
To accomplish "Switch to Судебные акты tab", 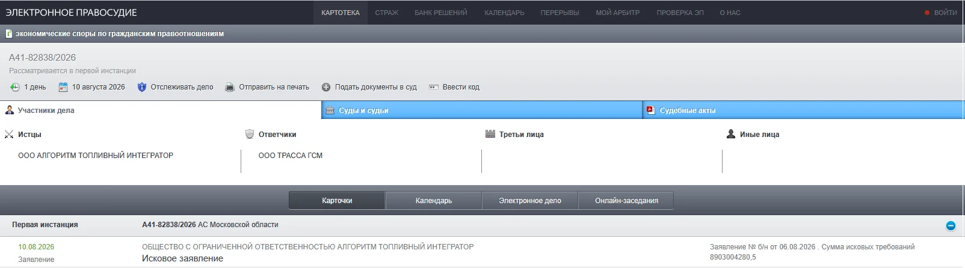I will (804, 110).
